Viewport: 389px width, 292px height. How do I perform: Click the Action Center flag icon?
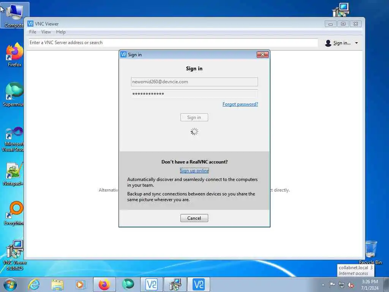tap(332, 284)
